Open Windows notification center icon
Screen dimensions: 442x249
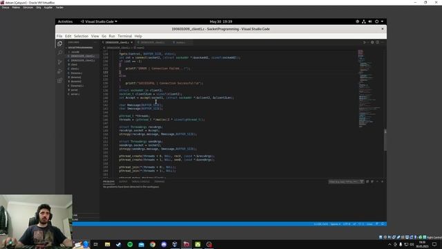[434, 244]
